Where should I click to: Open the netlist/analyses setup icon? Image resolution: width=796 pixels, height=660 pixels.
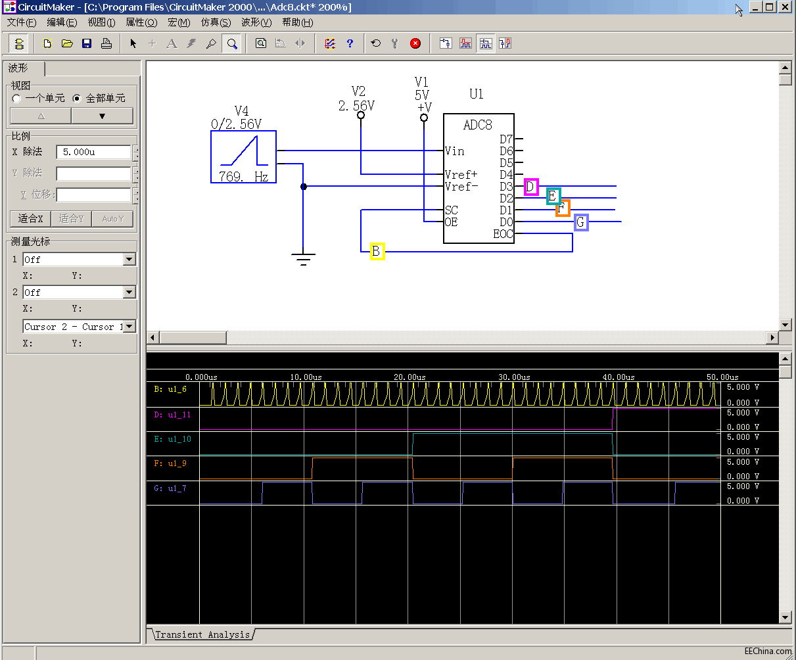coord(330,43)
